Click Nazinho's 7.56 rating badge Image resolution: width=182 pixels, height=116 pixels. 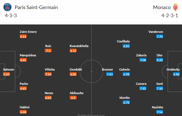[159, 112]
